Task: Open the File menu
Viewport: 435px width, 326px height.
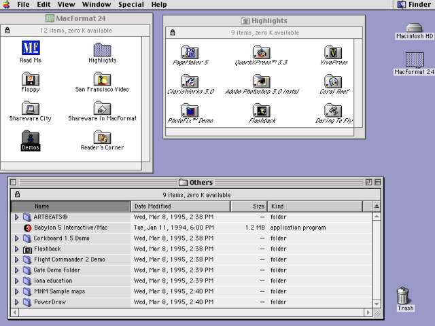Action: pyautogui.click(x=23, y=5)
